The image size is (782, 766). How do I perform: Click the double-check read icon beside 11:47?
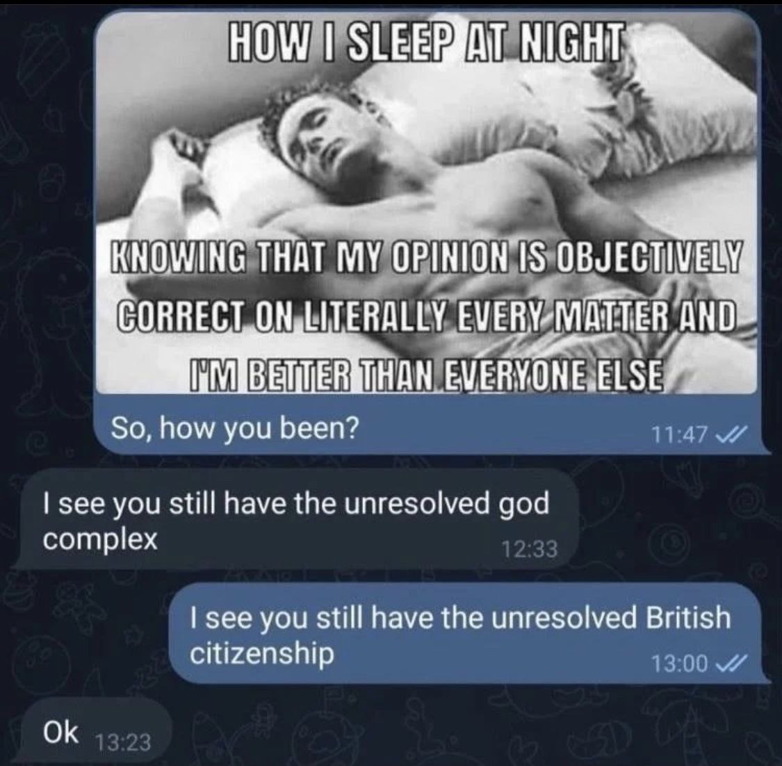[x=730, y=435]
